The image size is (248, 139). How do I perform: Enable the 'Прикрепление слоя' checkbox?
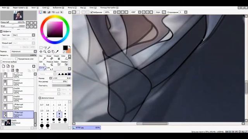point(16,59)
